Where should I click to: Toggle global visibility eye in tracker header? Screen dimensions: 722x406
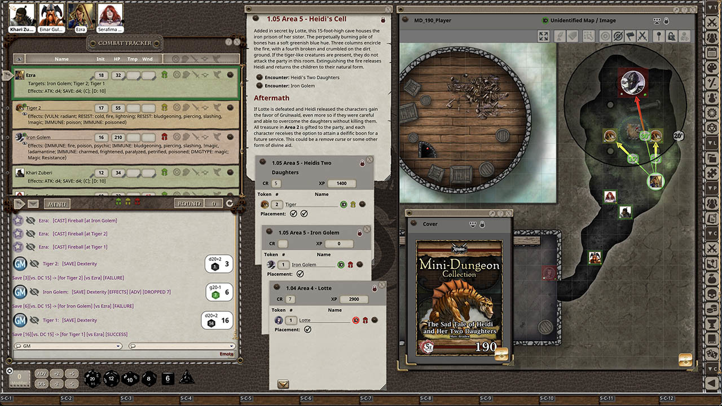click(x=20, y=59)
